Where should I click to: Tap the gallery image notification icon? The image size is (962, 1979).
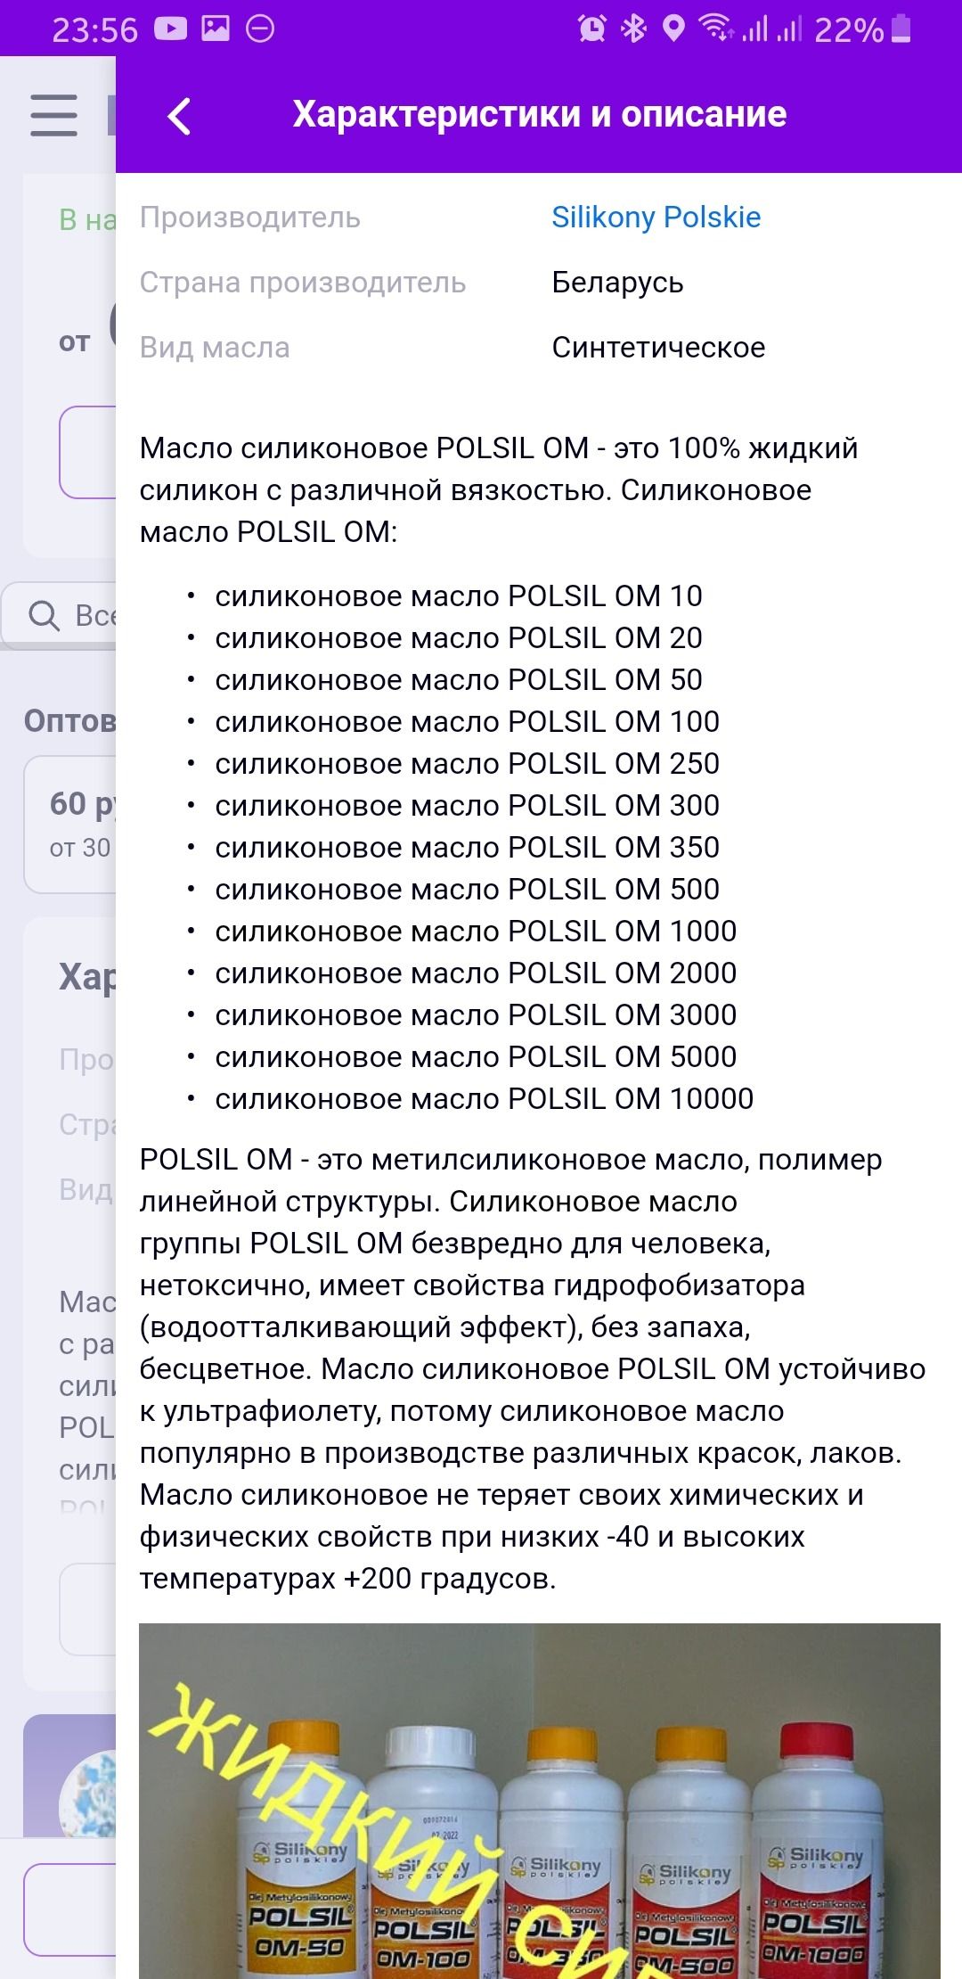(216, 29)
